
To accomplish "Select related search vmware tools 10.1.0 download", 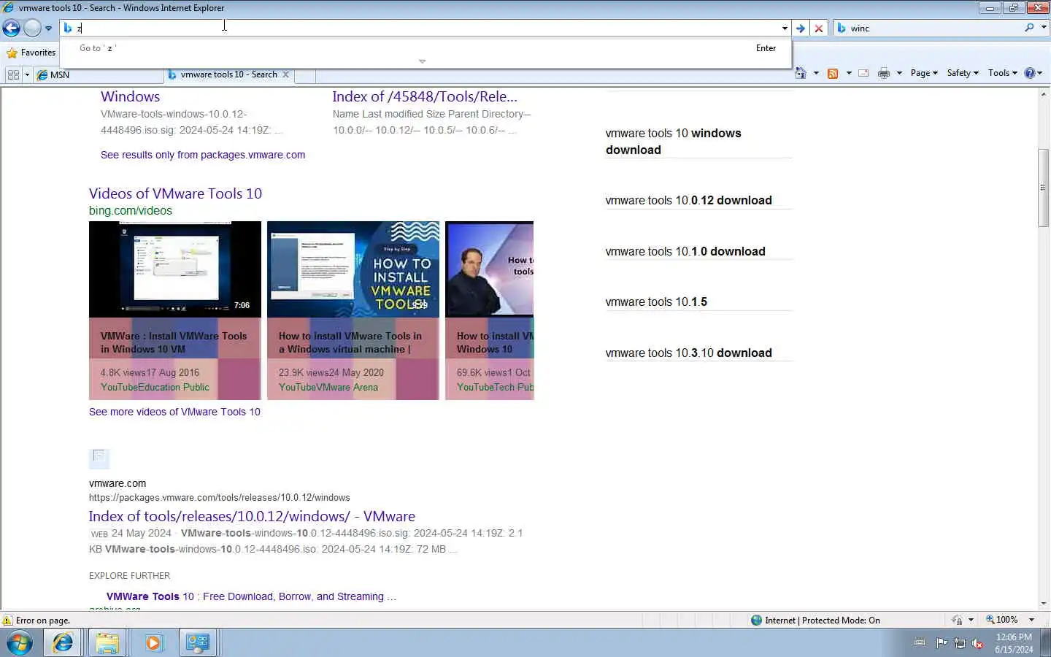I will [x=685, y=251].
